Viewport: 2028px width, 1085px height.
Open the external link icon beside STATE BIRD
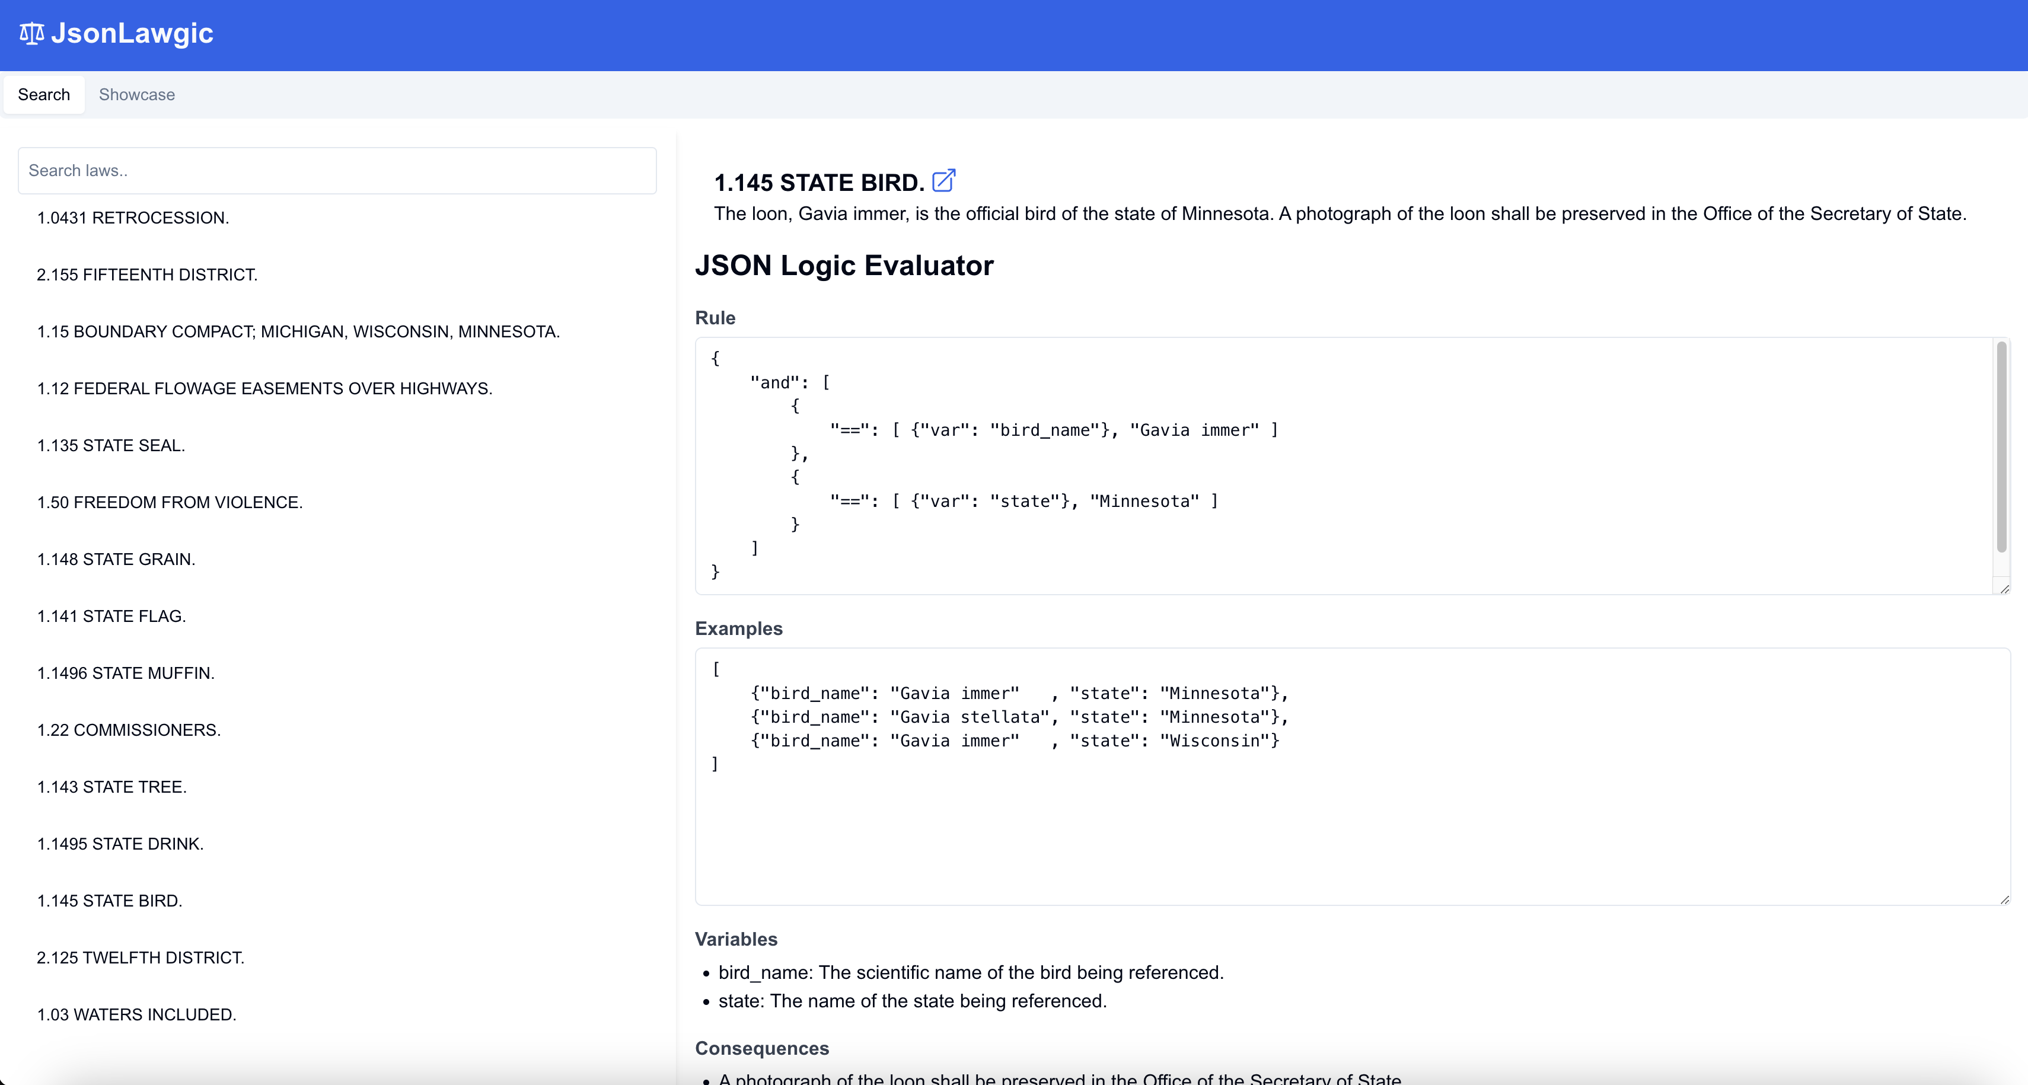tap(943, 181)
